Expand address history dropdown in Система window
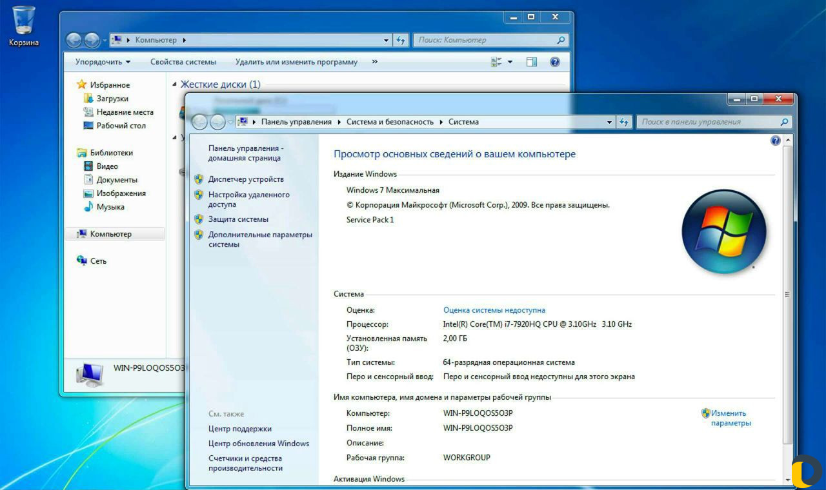 click(x=610, y=122)
